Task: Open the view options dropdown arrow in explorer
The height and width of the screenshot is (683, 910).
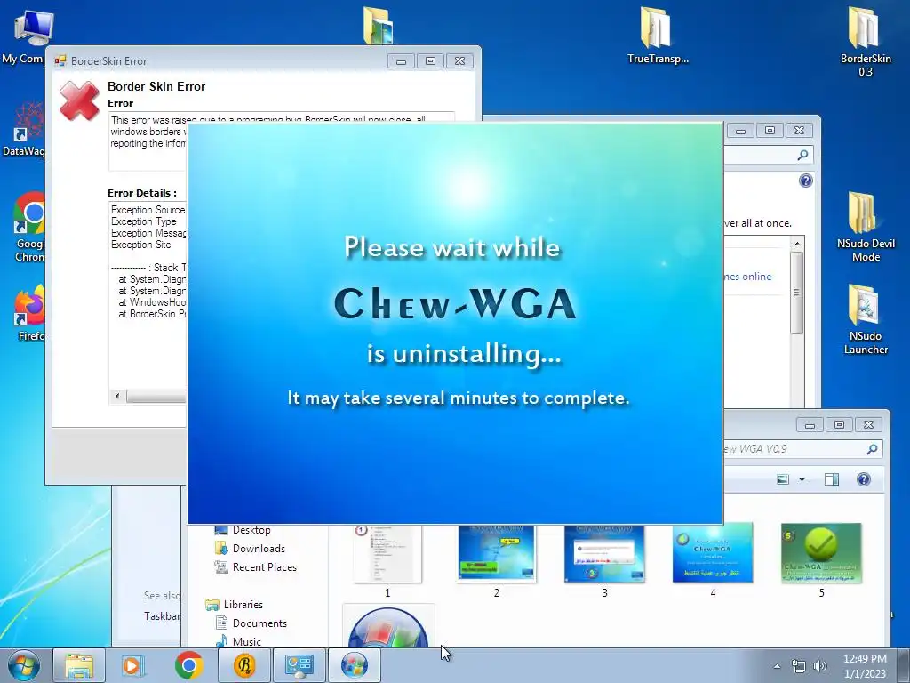Action: click(802, 479)
